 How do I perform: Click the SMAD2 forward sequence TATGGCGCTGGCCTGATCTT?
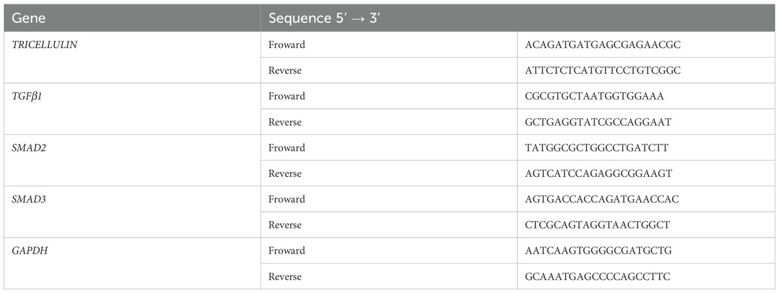[597, 148]
